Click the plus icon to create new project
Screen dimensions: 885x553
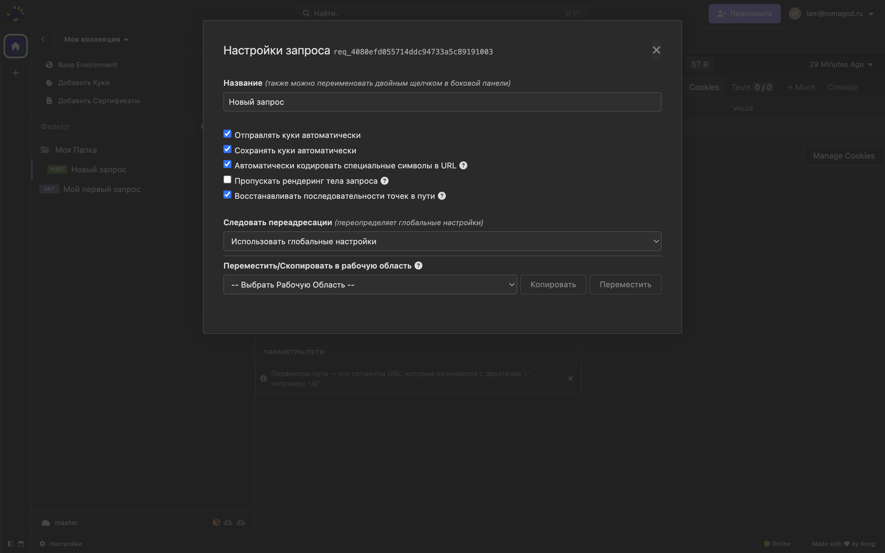coord(15,73)
